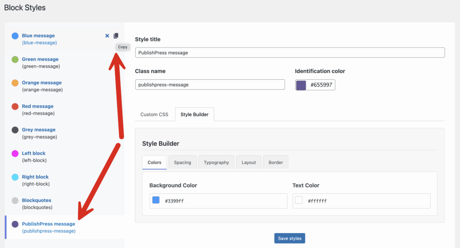Click the purple dot beside PublishPress message
Viewport: 460px width, 248px height.
(15, 224)
